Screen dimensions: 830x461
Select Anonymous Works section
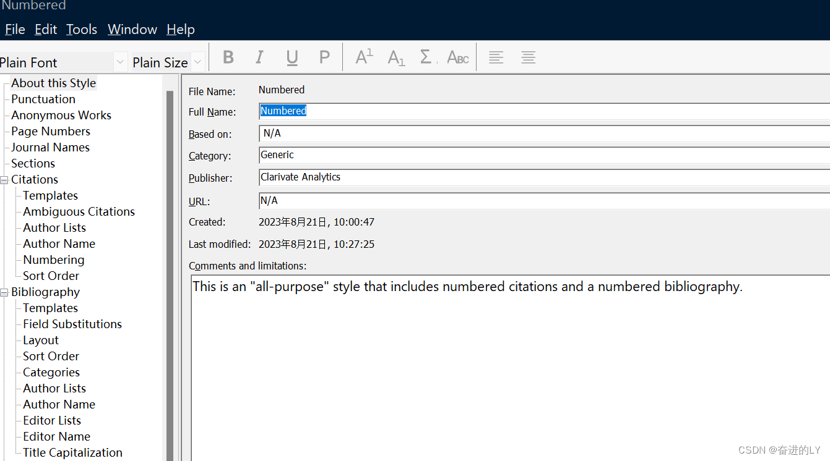(x=61, y=115)
